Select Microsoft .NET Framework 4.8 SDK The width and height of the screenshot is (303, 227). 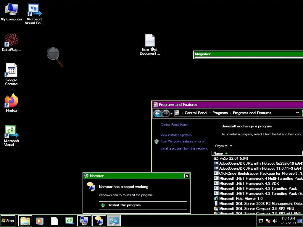coord(258,183)
